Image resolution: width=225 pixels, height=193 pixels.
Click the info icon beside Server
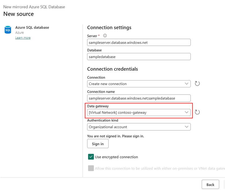point(105,36)
